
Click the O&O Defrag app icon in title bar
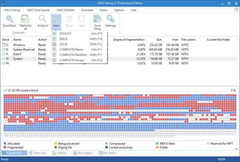[x=4, y=3]
